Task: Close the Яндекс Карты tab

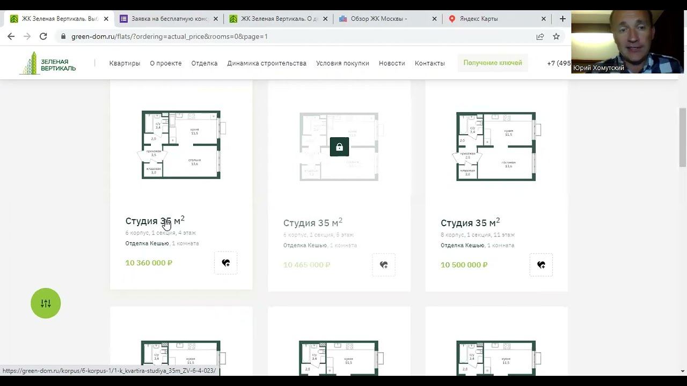Action: click(544, 19)
